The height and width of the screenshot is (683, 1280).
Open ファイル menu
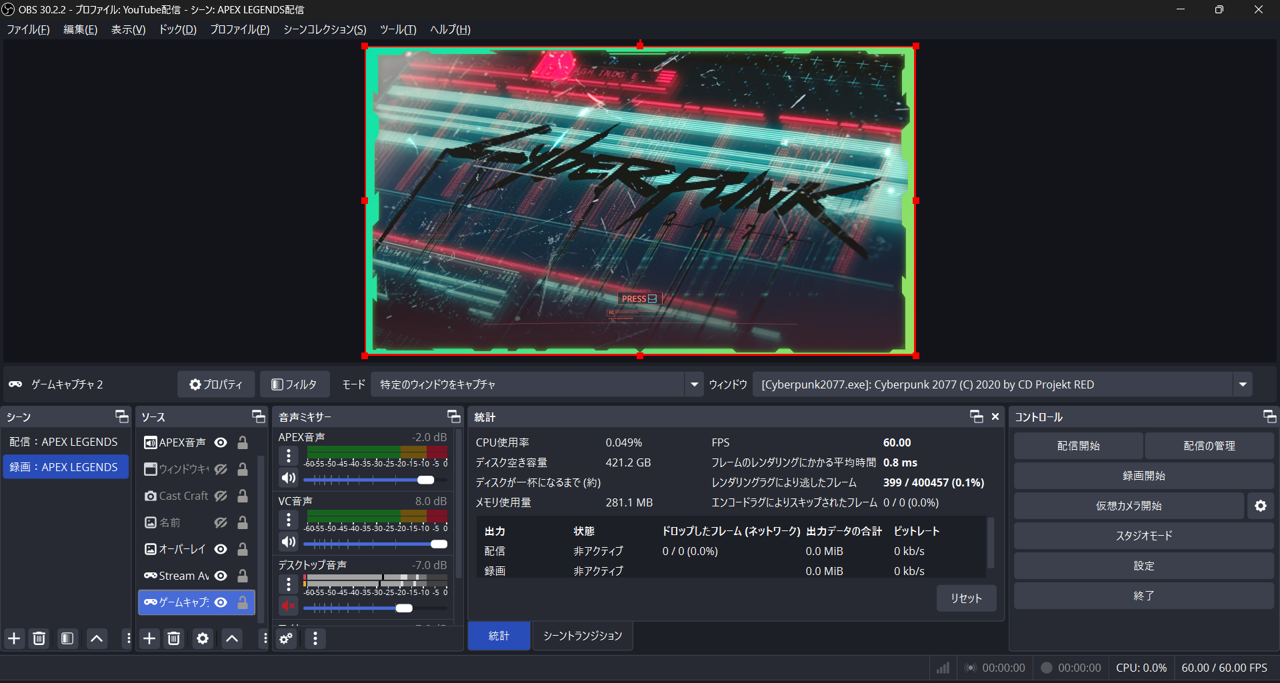(28, 29)
